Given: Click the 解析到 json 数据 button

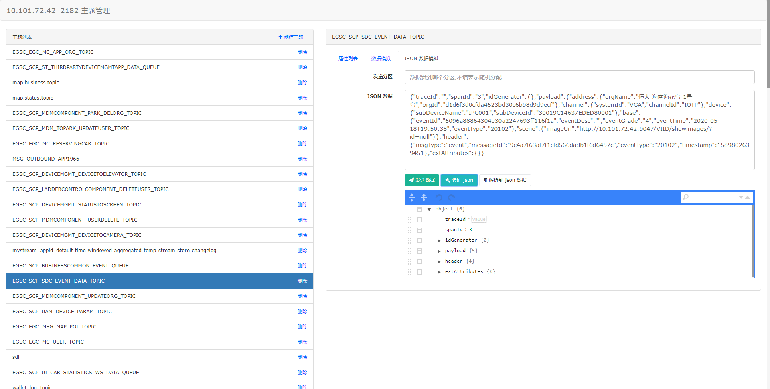Looking at the screenshot, I should click(x=505, y=180).
